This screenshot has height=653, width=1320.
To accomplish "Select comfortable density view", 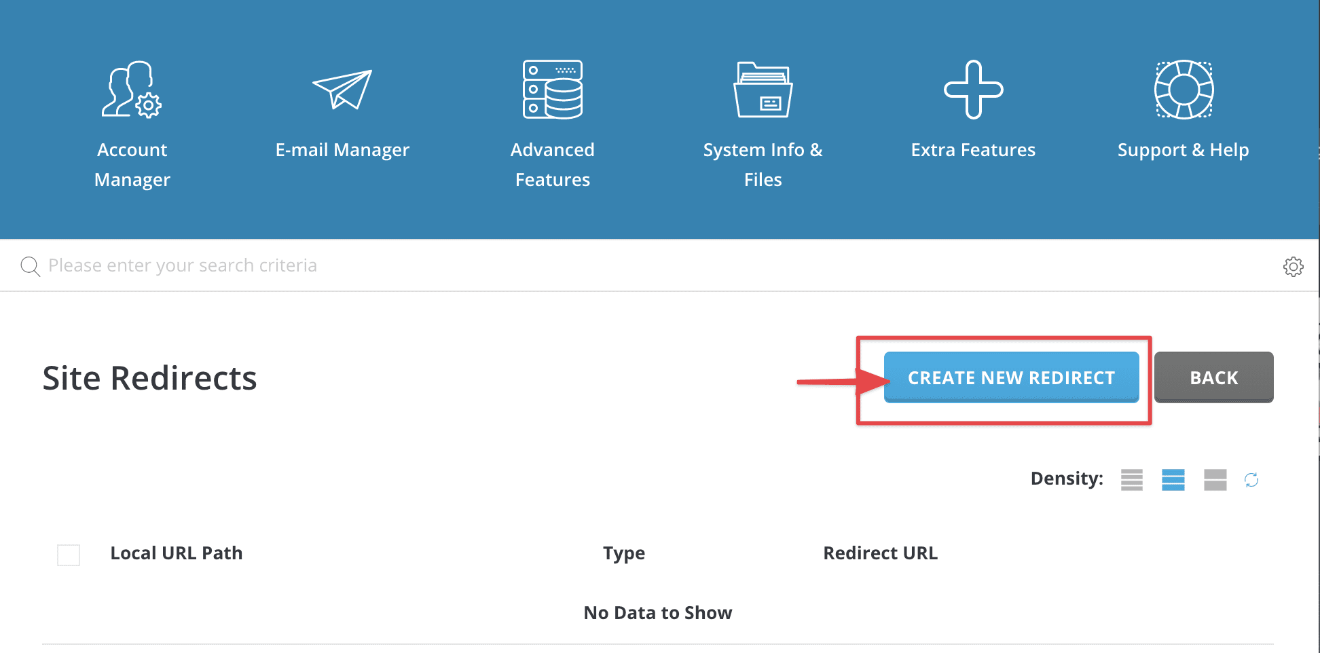I will (1215, 480).
